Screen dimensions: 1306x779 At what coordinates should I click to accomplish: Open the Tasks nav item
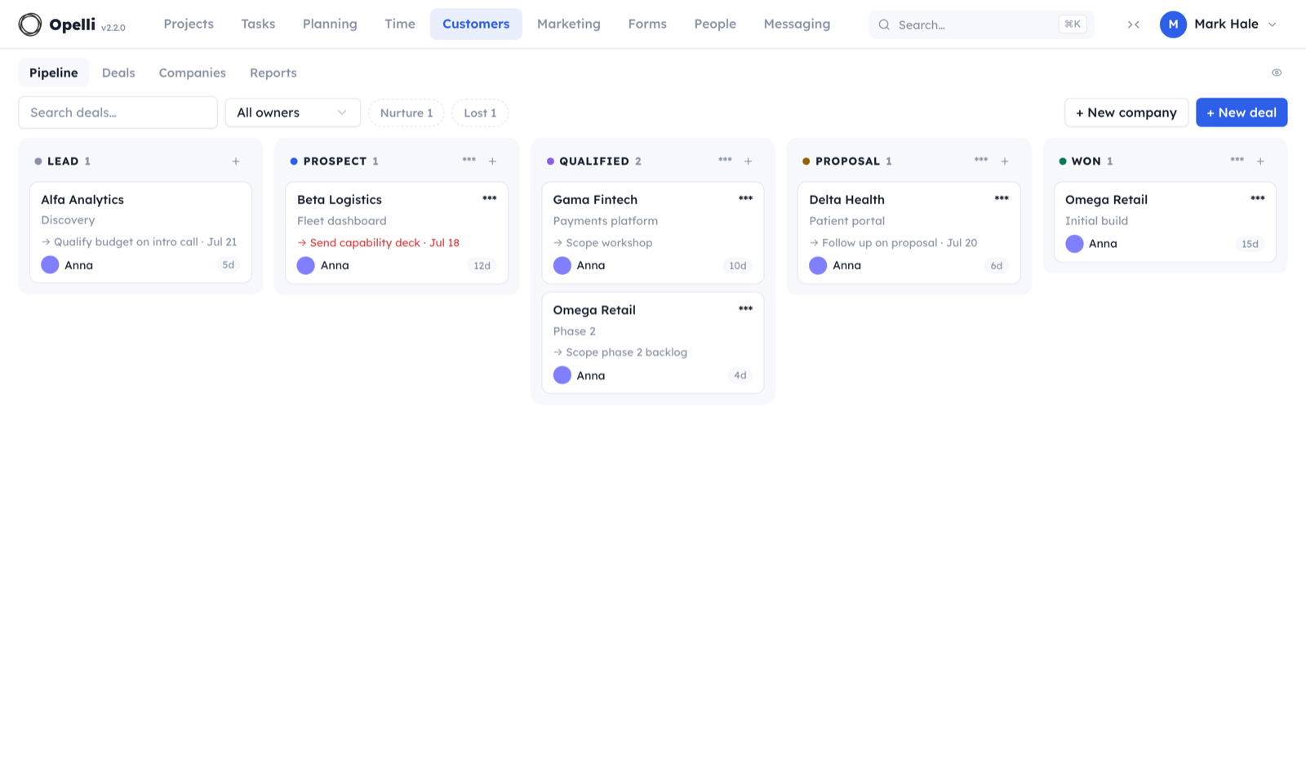point(258,24)
